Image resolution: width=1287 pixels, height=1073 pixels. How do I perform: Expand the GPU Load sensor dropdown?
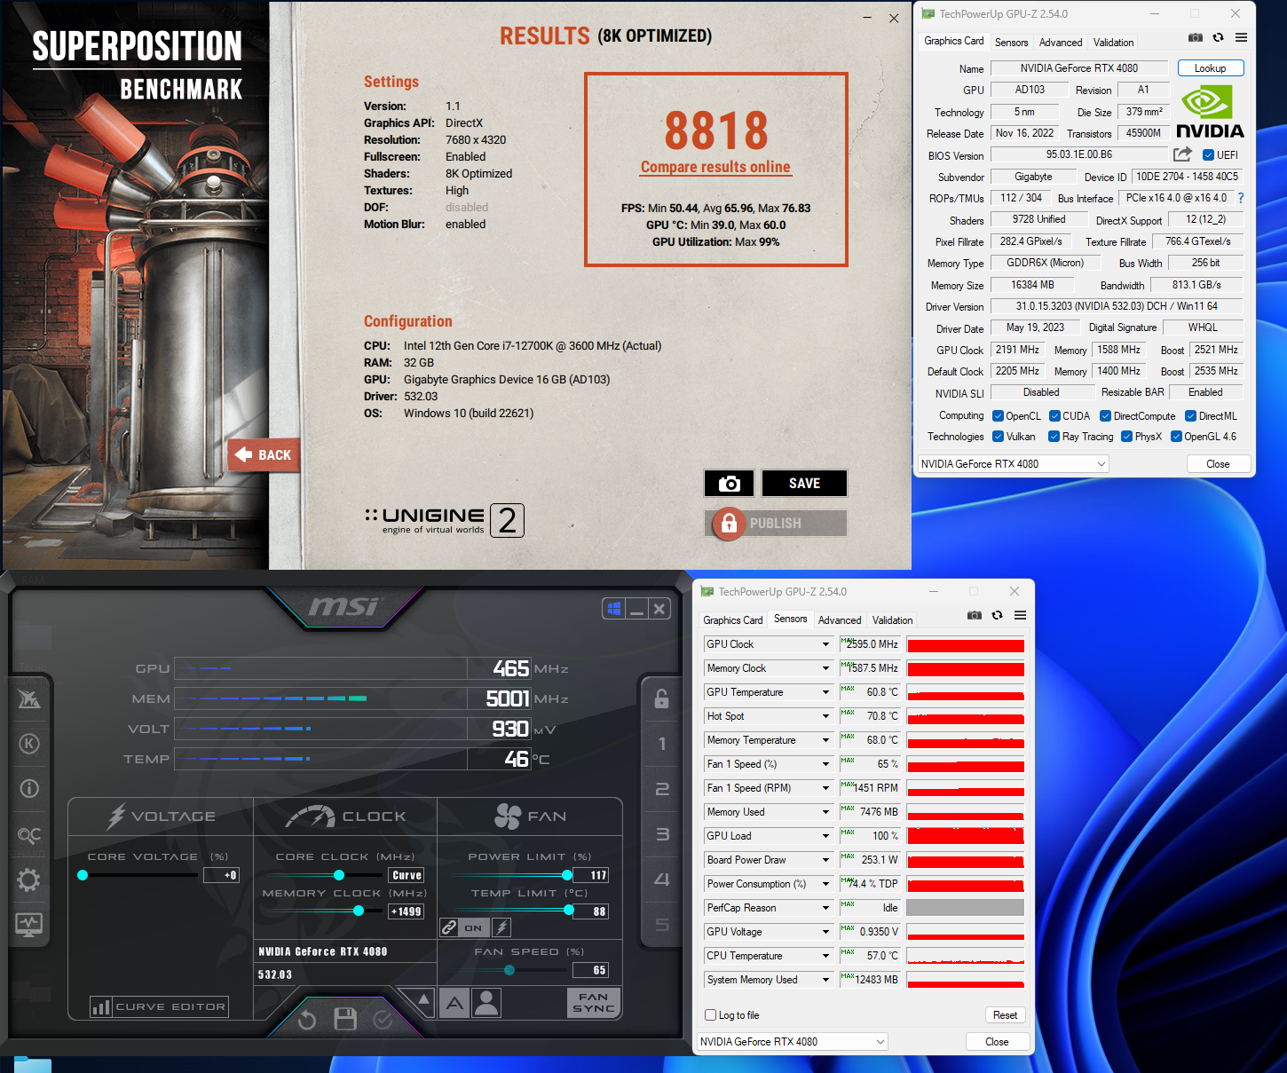tap(825, 836)
